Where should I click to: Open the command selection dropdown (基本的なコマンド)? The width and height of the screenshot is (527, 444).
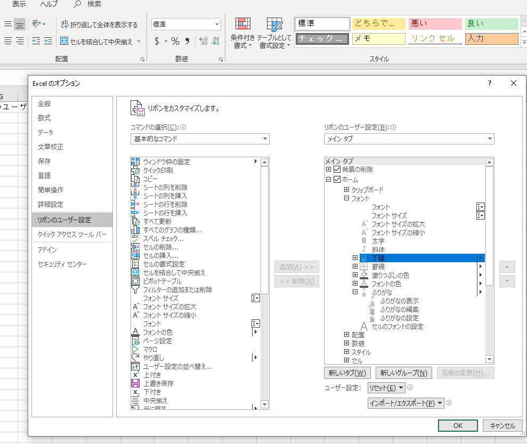[200, 139]
